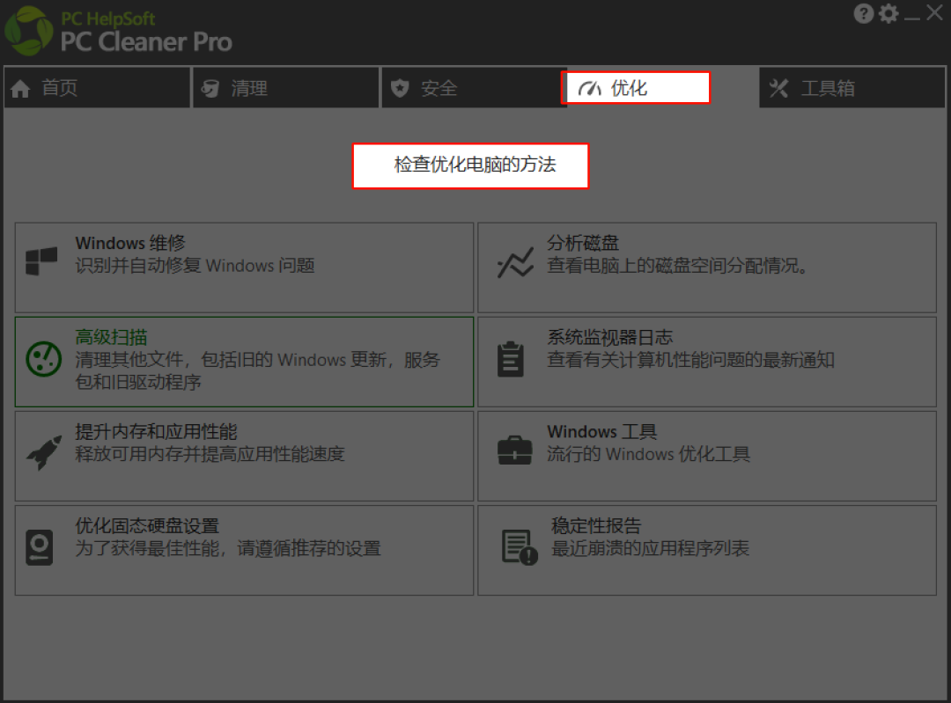Click description 查看电脑上的磁盘空间分配情况
The width and height of the screenshot is (951, 703).
(677, 266)
